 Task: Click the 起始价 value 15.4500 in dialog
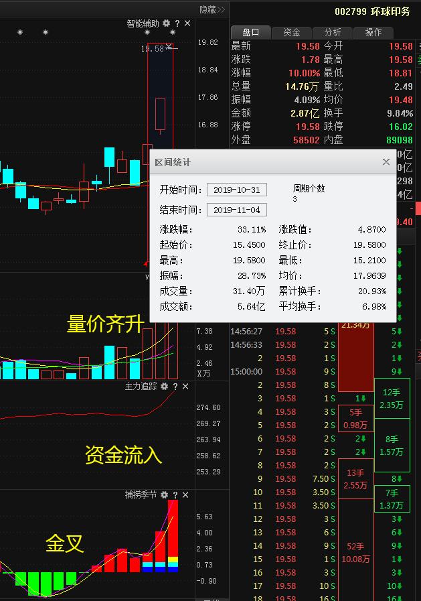click(249, 245)
